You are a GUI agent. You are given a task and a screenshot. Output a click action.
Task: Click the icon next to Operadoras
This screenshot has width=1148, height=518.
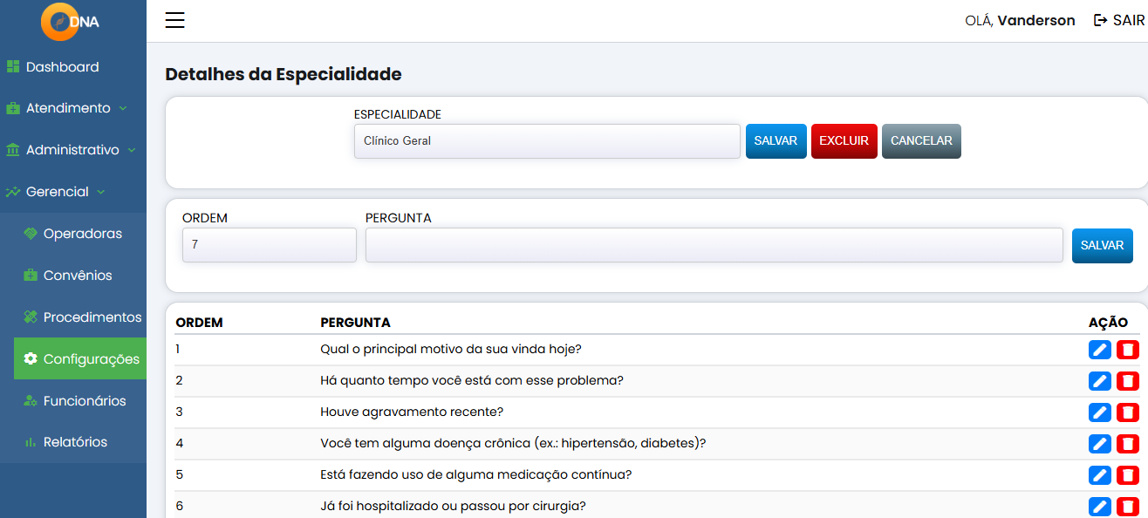30,233
